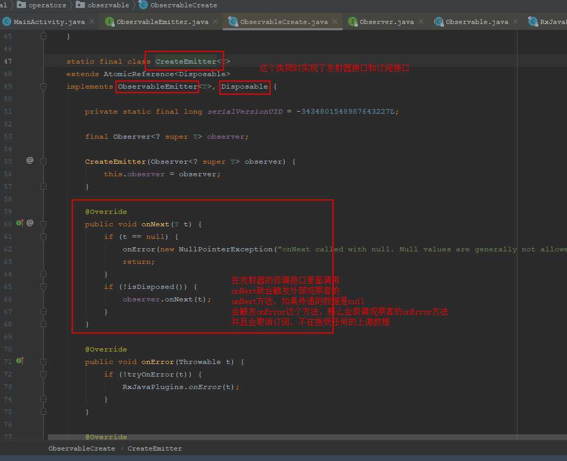Collapse the onNext method body fold marker

(x=44, y=224)
